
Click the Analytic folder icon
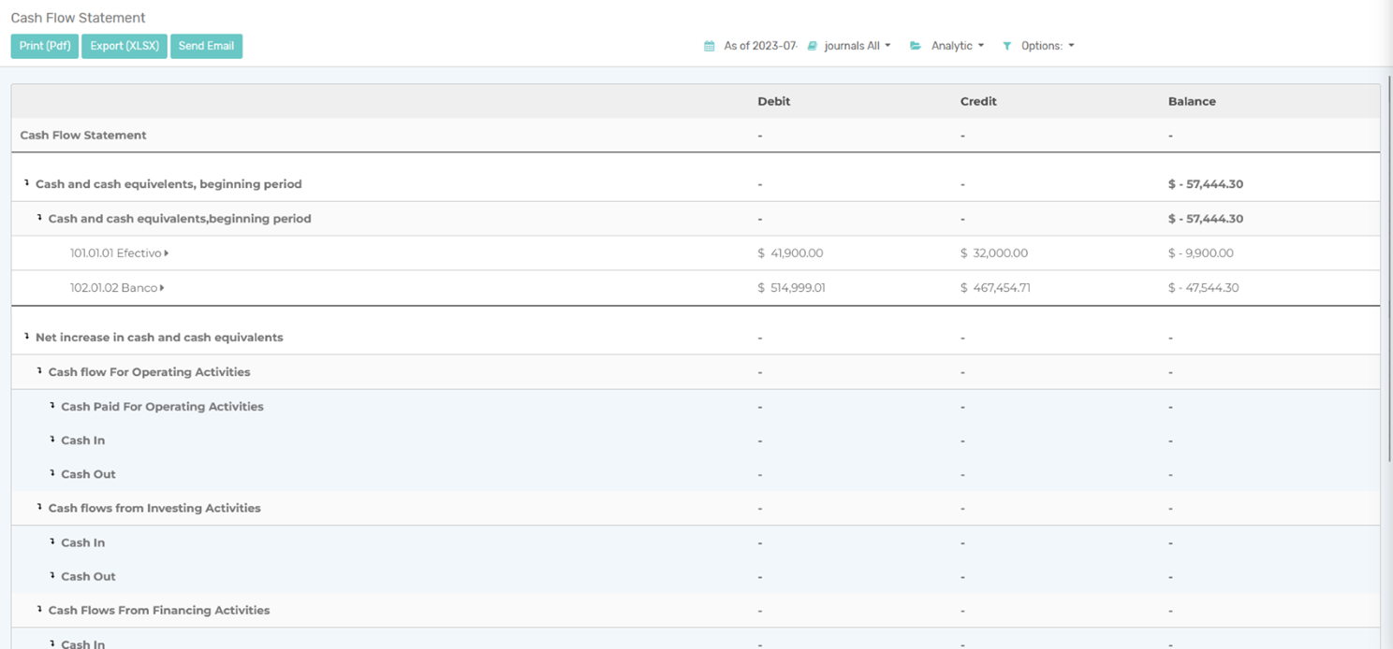[x=916, y=46]
